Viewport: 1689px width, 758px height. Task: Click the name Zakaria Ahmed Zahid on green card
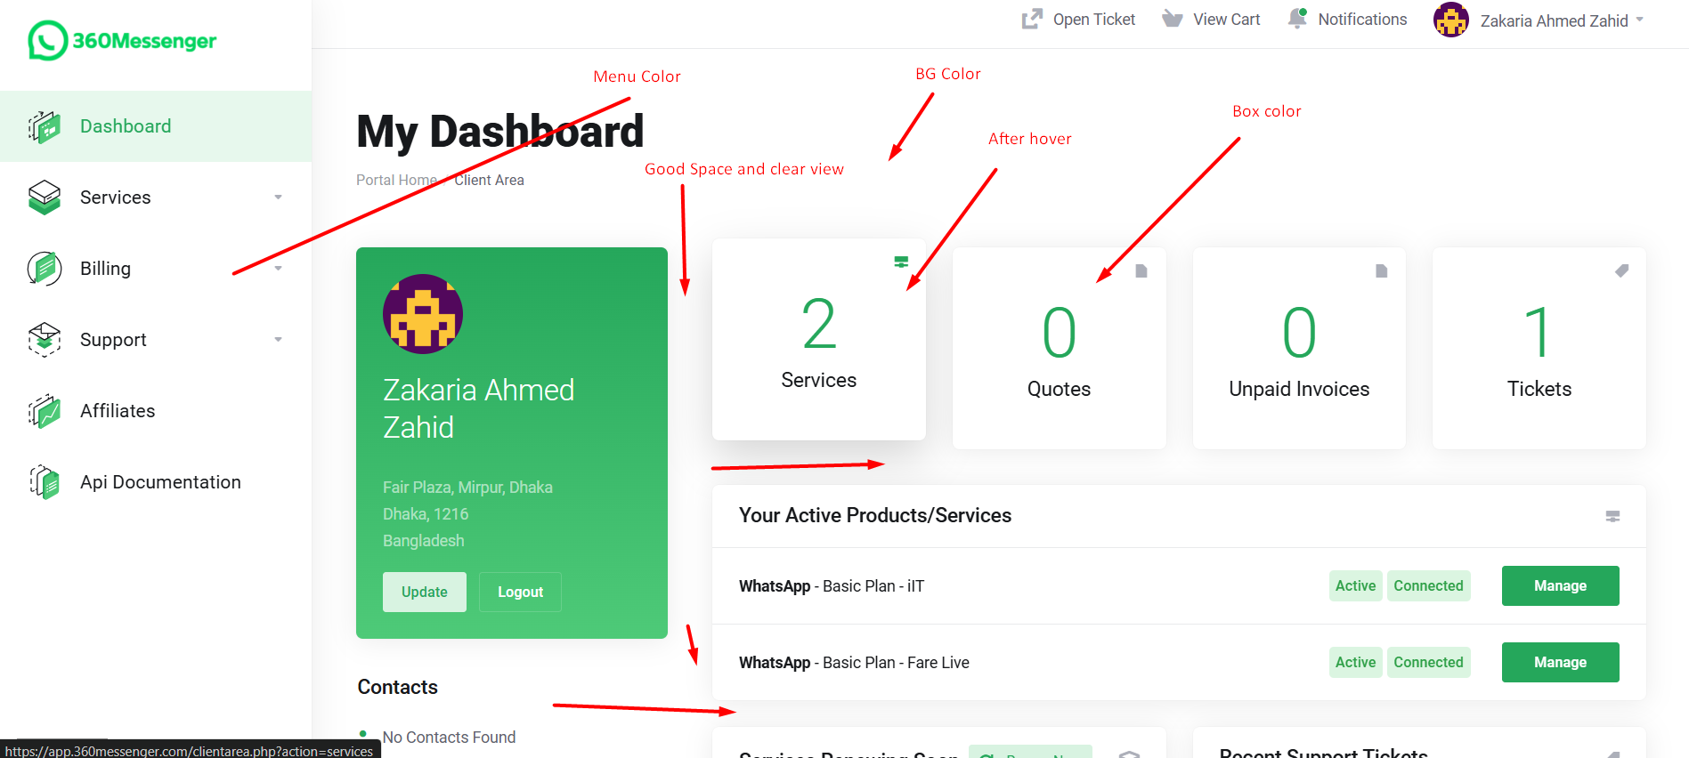pos(479,408)
